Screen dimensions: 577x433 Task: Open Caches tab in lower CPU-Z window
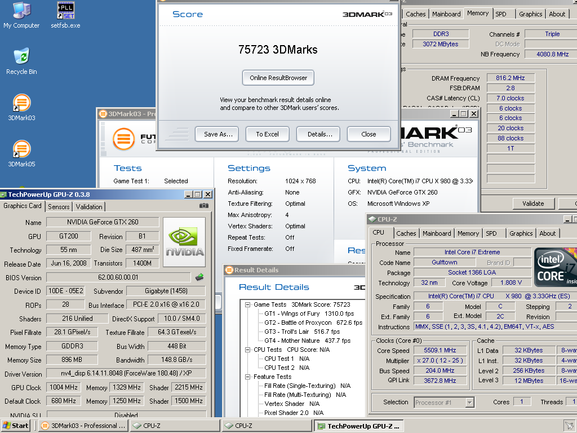tap(406, 233)
